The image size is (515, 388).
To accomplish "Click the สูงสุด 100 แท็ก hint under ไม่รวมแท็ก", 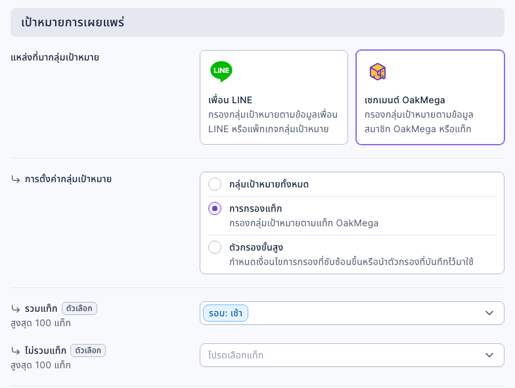I will pos(41,366).
